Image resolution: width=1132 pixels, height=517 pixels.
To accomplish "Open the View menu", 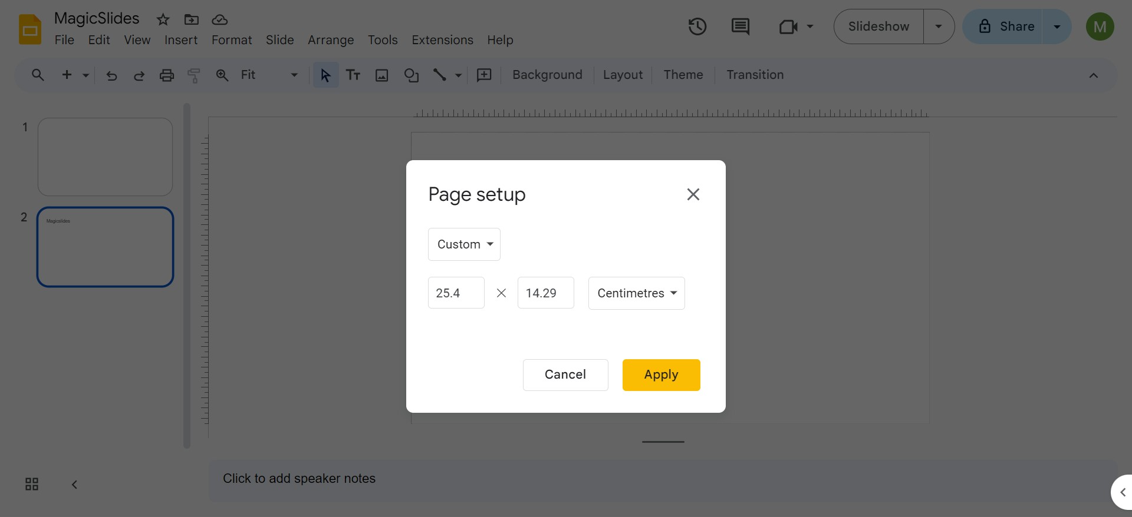I will tap(137, 40).
